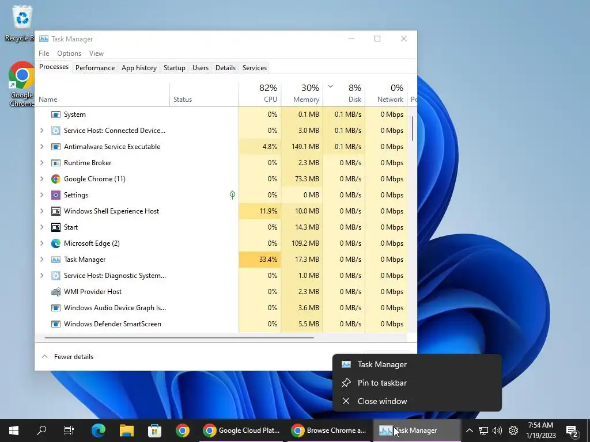590x442 pixels.
Task: Click the Runtime Broker process icon
Action: (56, 163)
